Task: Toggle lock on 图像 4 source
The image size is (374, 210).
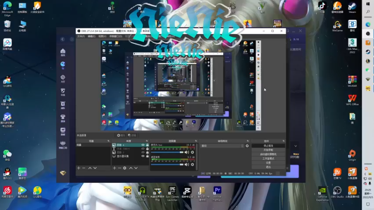Action: pos(147,145)
